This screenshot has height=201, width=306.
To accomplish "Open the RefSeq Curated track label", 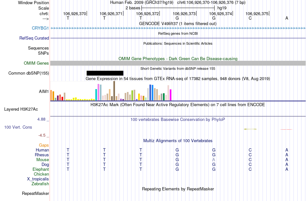I will click(34, 38).
